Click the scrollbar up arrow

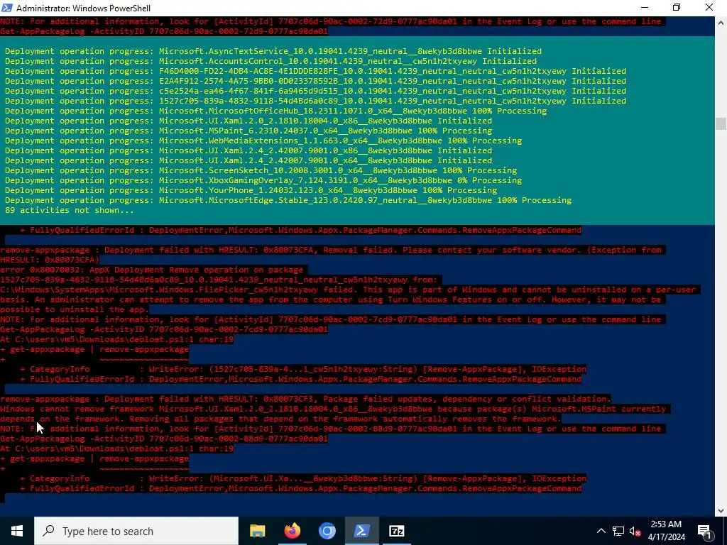721,22
